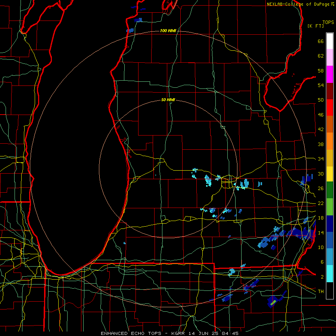Screen dimensions: 336x336
Task: Click the legend value 50
Action: click(321, 100)
